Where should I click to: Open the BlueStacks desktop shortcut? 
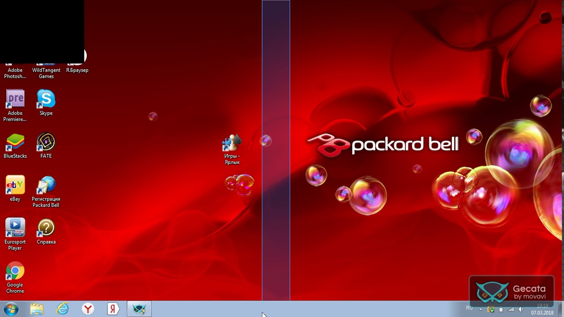(15, 146)
